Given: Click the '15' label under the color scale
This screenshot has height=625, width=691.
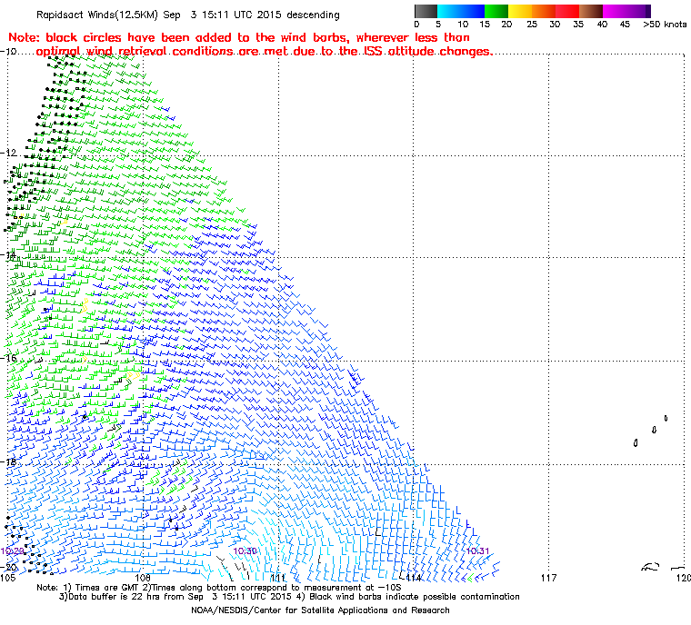Looking at the screenshot, I should click(x=485, y=25).
